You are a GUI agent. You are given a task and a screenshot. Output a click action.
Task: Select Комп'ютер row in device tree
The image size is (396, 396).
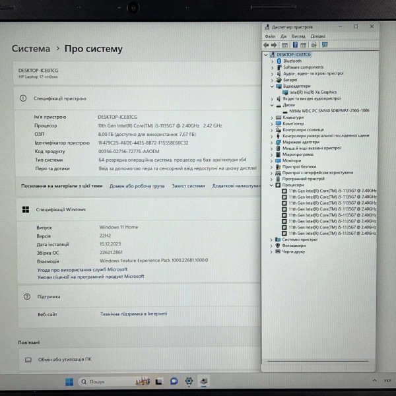tap(293, 124)
